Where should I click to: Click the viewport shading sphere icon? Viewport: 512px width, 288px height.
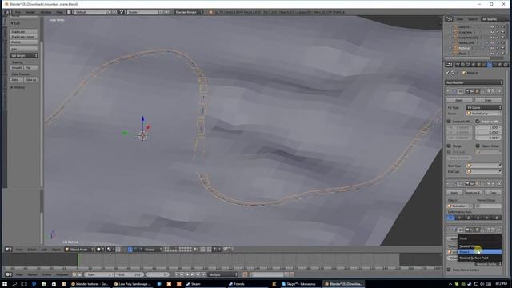coord(100,250)
